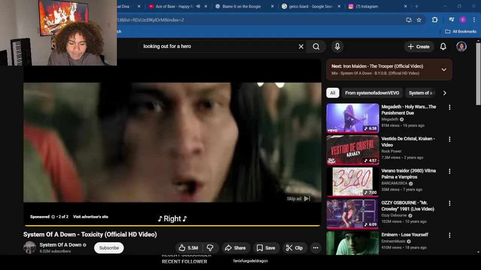Open the Eminem Lose Yourself thumbnail
Viewport: 481px width, 270px height.
[x=352, y=243]
